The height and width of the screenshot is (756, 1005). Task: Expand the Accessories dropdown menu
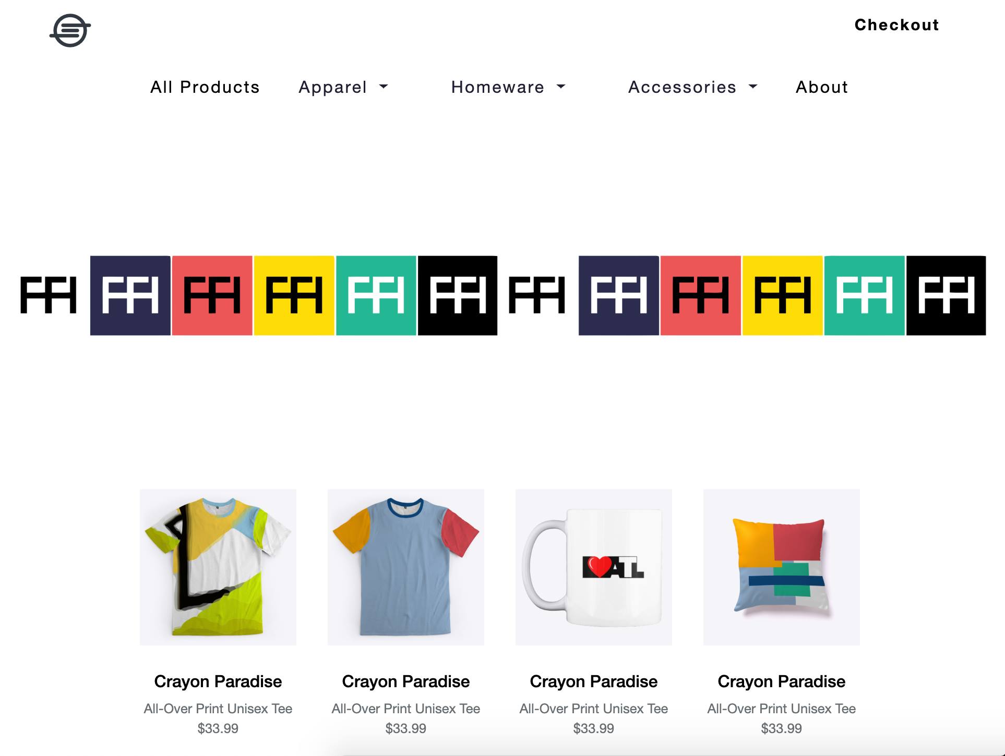click(x=692, y=87)
